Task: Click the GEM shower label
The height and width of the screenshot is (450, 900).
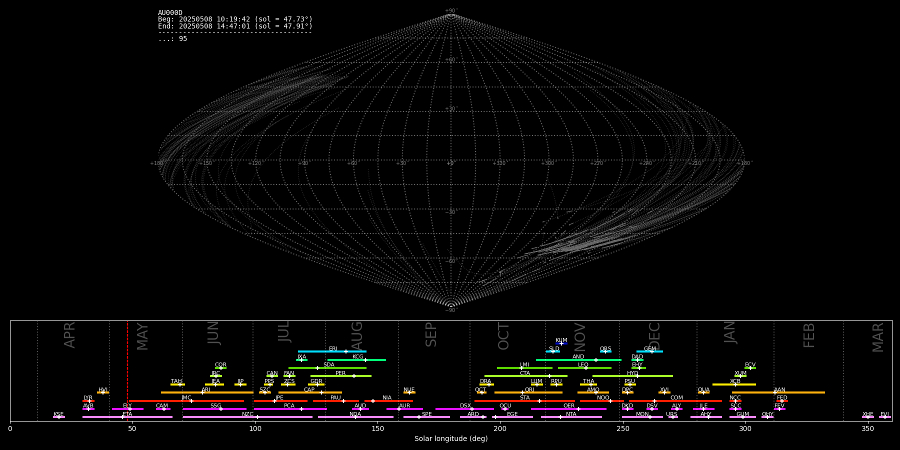Action: [650, 349]
